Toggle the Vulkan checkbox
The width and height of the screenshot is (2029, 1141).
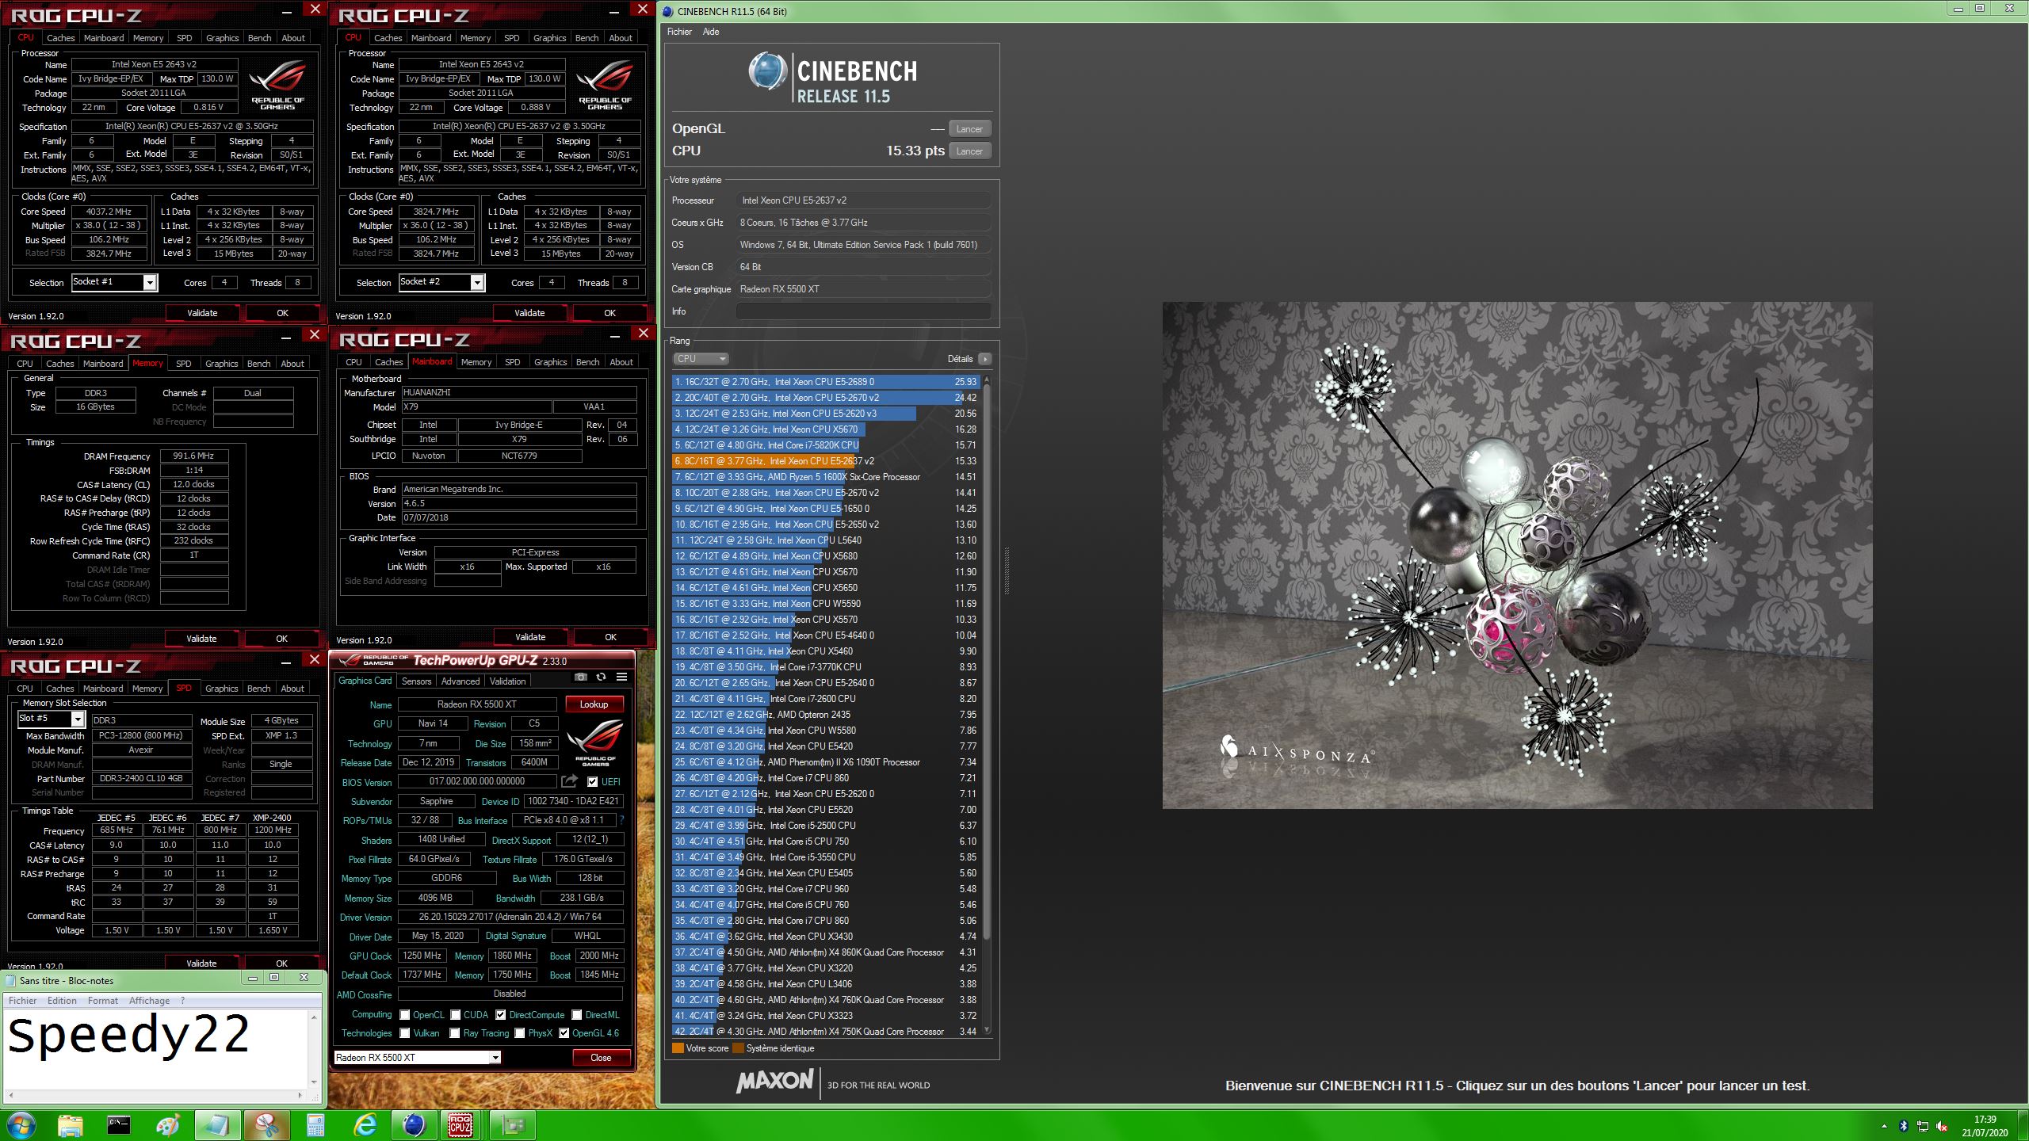click(x=405, y=1033)
